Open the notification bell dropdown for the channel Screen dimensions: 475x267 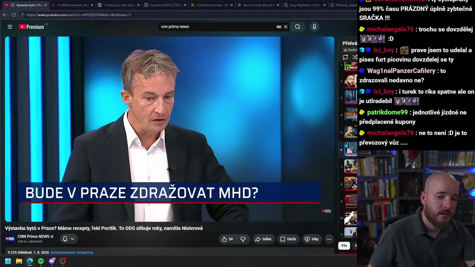click(69, 239)
